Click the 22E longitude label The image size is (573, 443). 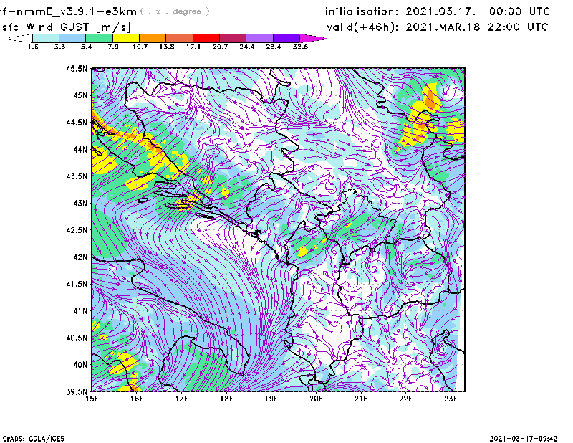[406, 399]
